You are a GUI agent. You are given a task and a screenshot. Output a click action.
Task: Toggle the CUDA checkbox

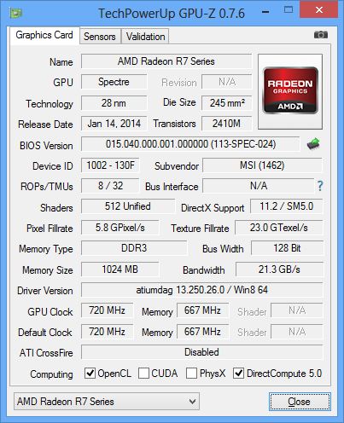point(143,374)
